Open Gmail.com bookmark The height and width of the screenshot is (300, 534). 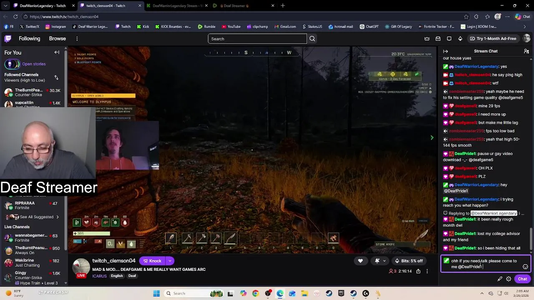[x=285, y=27]
